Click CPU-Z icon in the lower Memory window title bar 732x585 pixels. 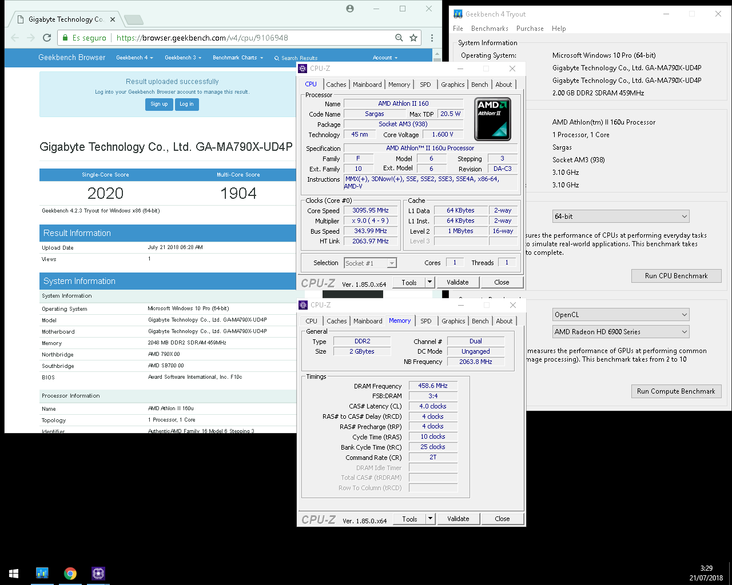[303, 305]
